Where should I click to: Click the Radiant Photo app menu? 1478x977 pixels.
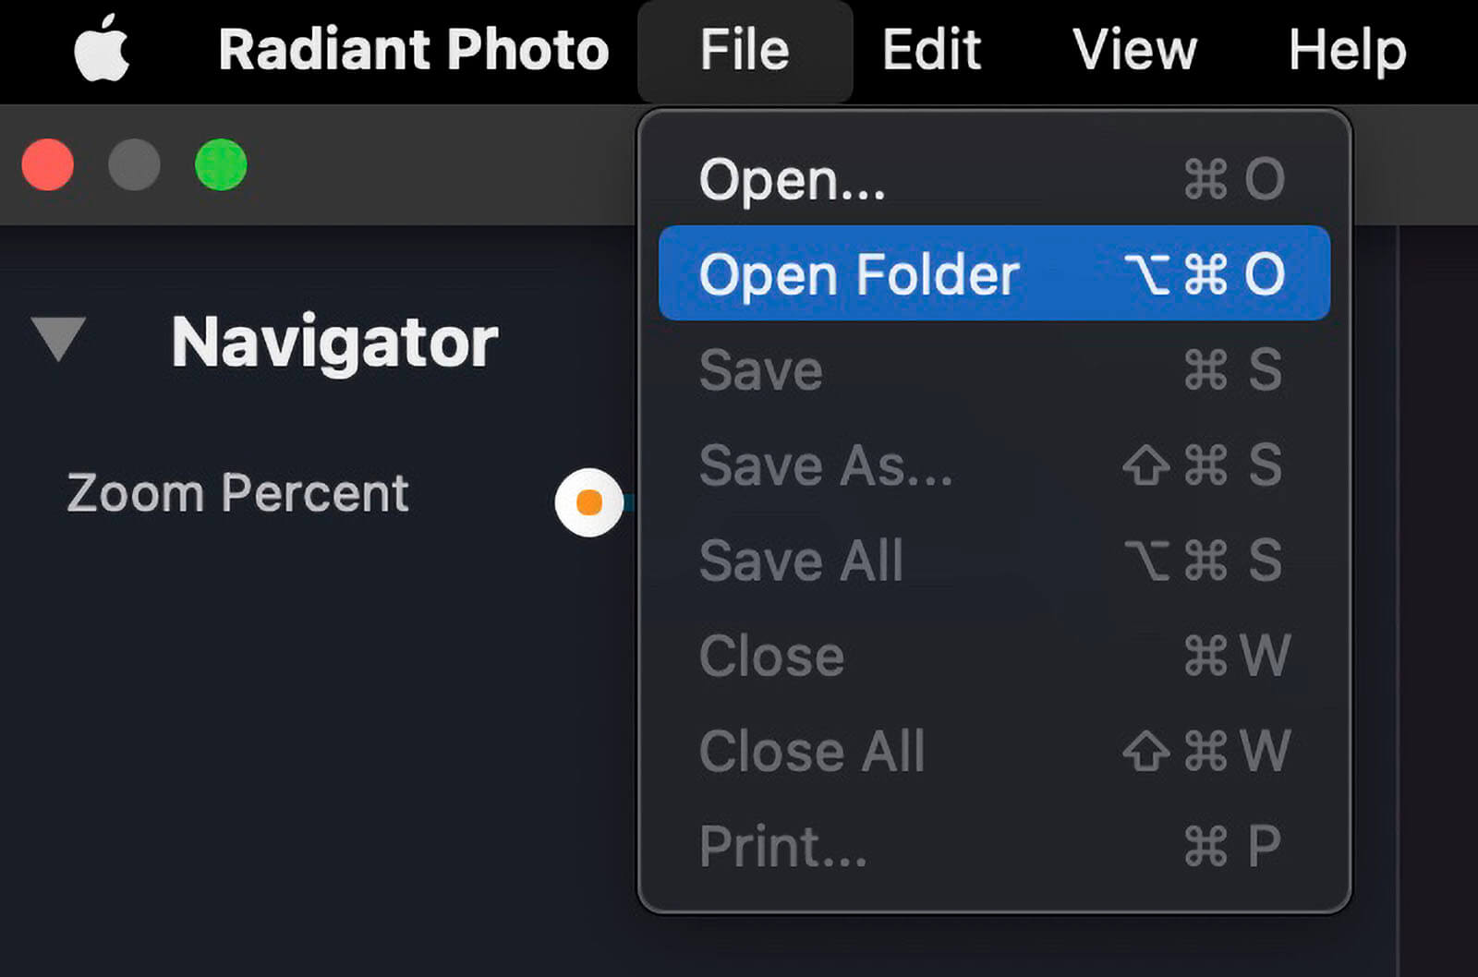413,50
